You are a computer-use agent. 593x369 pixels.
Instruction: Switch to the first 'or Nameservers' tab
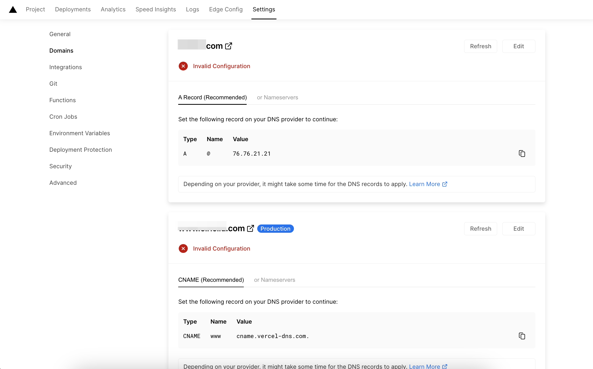277,98
